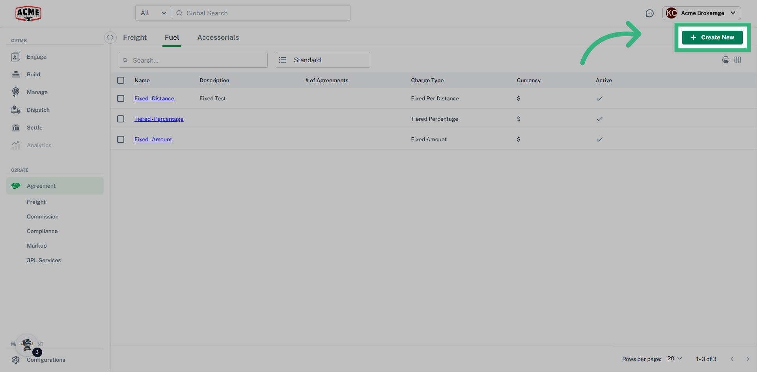Click the 'Tiered Percentage' charge type cell

click(434, 119)
